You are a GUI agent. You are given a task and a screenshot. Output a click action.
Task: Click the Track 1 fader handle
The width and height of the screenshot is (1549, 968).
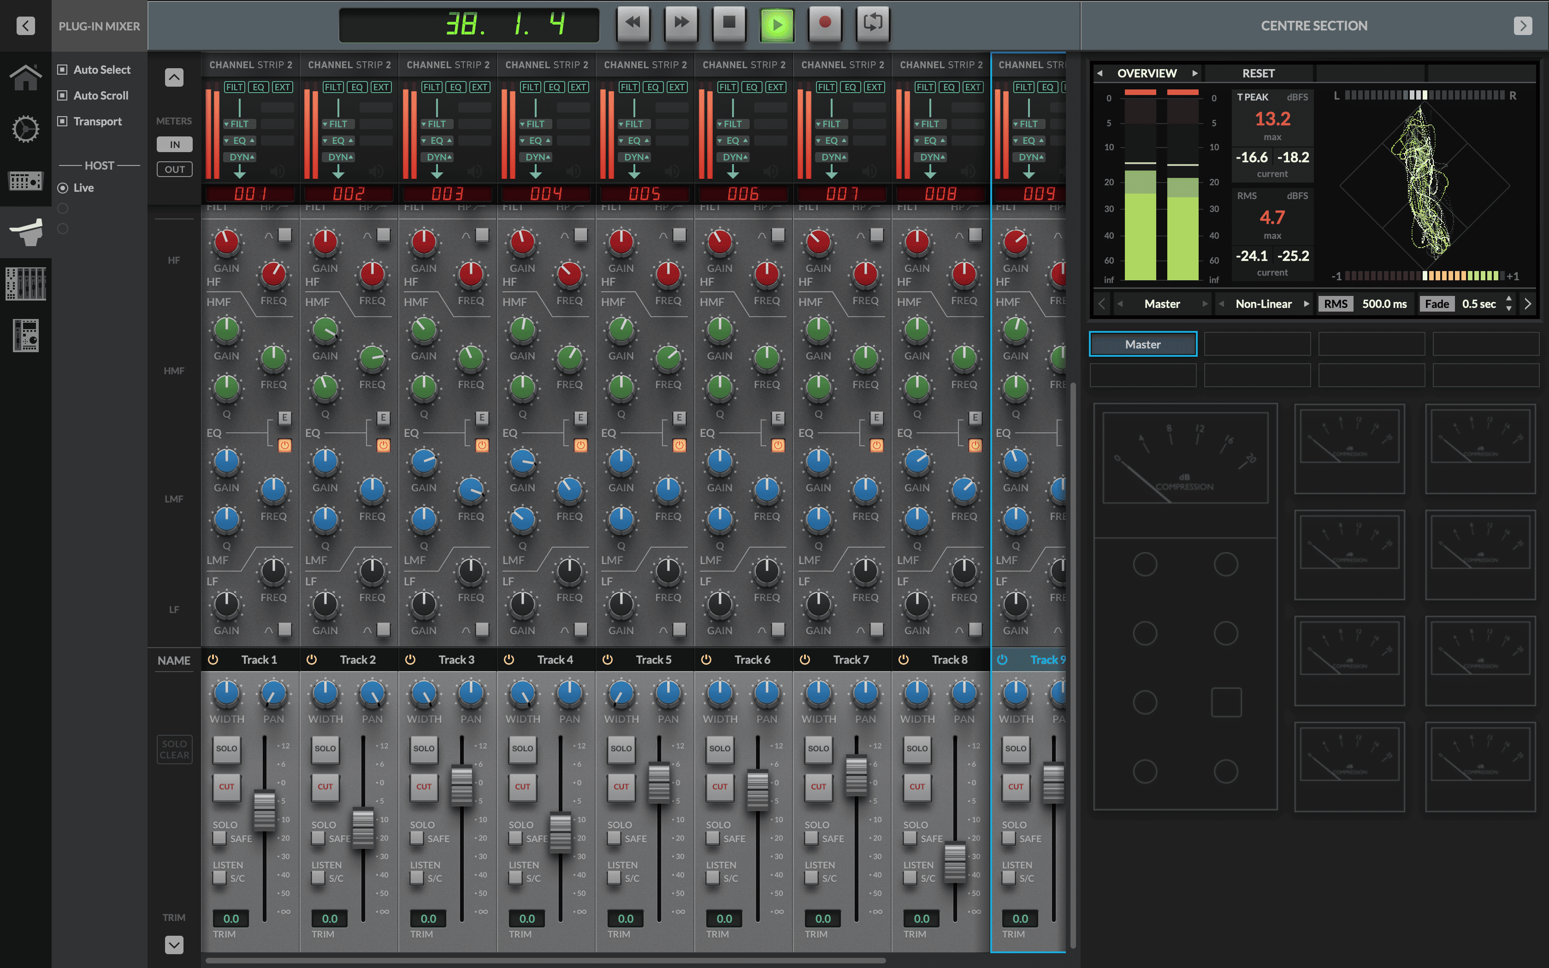tap(264, 810)
